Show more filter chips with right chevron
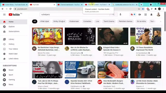This screenshot has width=166, height=93. tap(161, 21)
